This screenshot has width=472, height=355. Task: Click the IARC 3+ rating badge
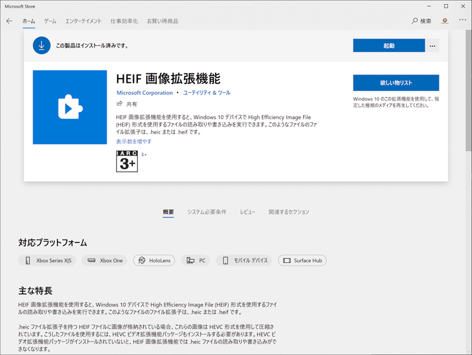tap(127, 162)
